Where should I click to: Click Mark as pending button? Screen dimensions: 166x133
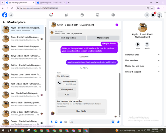68,38
